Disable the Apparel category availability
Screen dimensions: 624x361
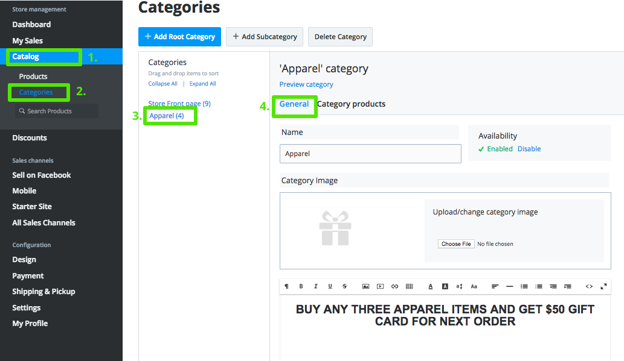[529, 149]
